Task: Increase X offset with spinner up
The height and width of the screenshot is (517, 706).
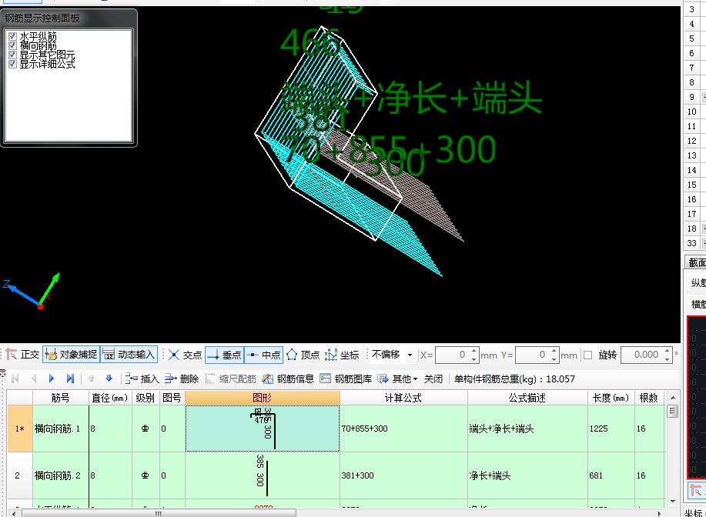Action: point(473,351)
